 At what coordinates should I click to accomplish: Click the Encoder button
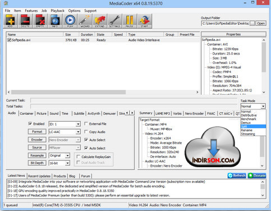(37, 140)
